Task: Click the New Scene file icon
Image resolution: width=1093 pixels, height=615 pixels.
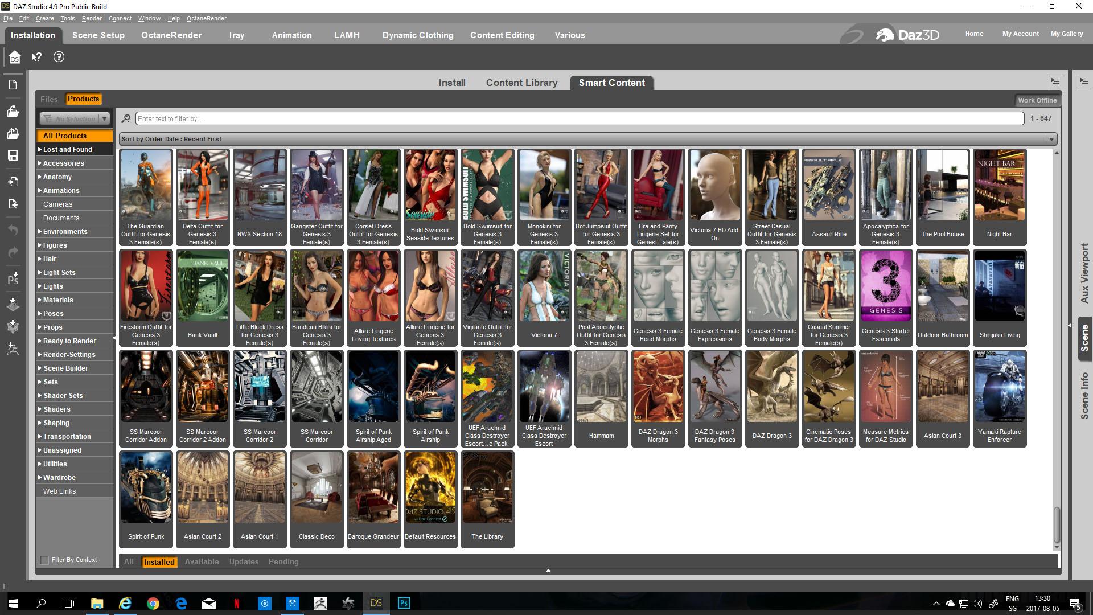Action: click(x=13, y=85)
